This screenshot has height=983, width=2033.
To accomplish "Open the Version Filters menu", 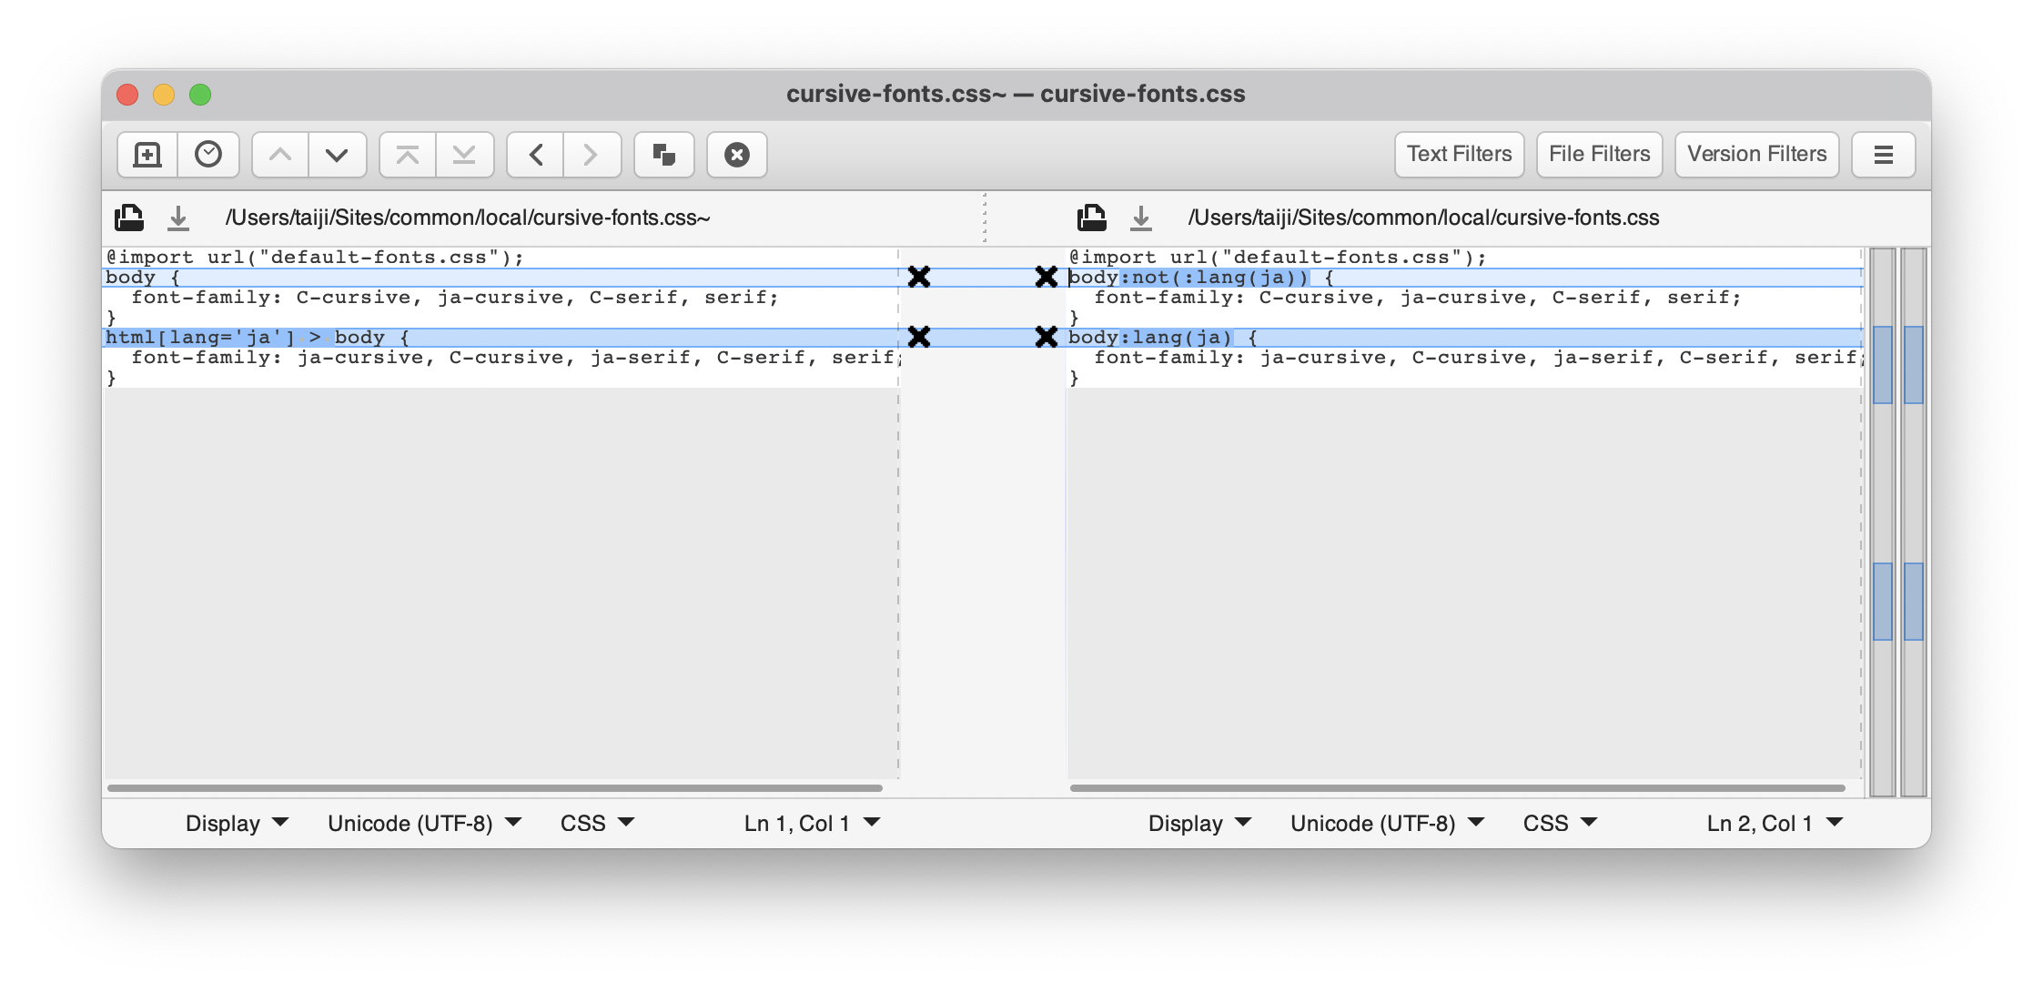I will tap(1756, 155).
